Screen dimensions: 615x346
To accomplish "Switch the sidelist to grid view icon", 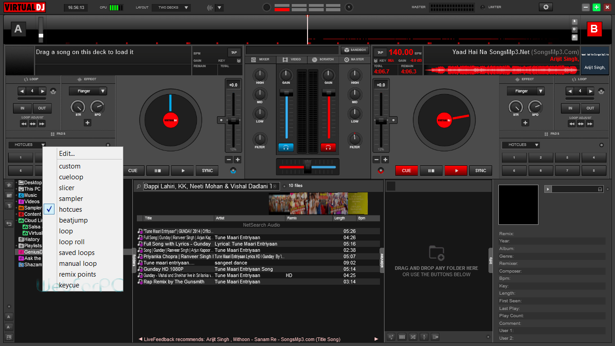I will [402, 337].
